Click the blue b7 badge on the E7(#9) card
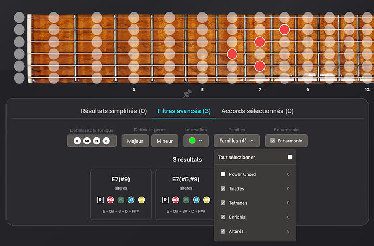Viewport: 374px width, 246px height. point(131,199)
